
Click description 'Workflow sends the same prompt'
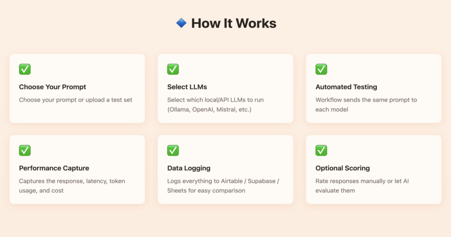coord(366,104)
